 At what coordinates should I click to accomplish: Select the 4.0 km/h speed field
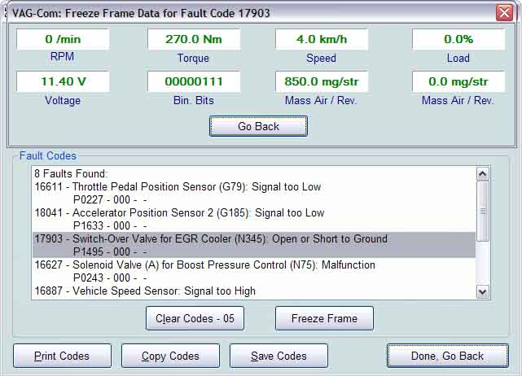(322, 39)
